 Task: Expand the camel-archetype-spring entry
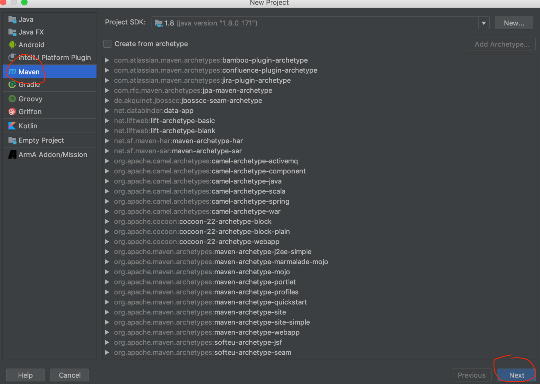tap(107, 201)
